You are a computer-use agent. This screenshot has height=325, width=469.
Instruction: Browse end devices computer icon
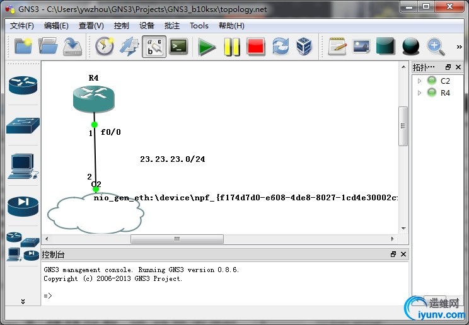pyautogui.click(x=23, y=166)
